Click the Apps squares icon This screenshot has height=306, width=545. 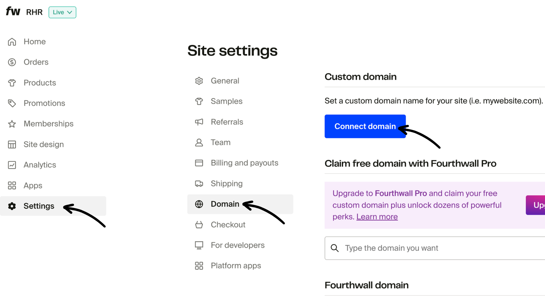[x=12, y=186]
